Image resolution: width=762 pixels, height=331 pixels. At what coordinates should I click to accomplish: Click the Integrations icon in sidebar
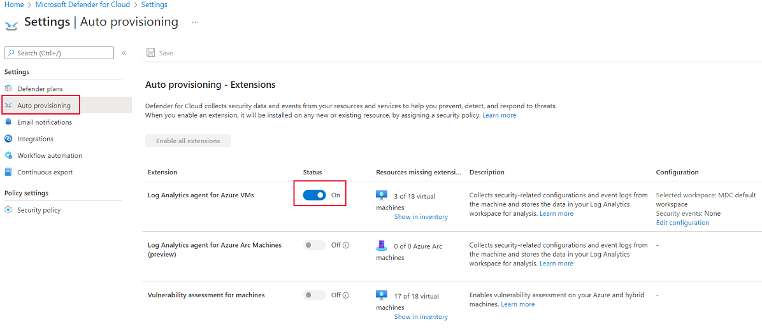coord(8,139)
